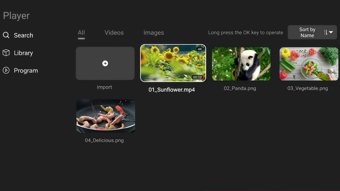
Task: Open the Delicious.png frying pan thumbnail
Action: tap(106, 116)
